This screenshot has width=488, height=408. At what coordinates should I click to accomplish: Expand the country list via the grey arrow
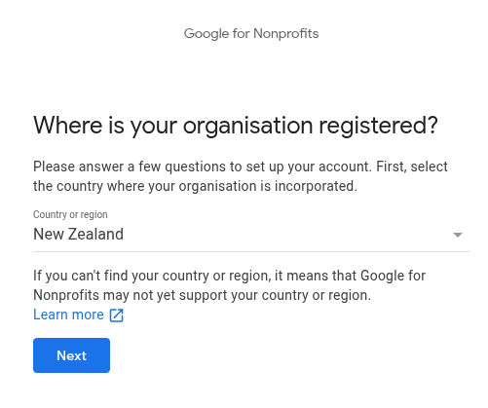pyautogui.click(x=458, y=235)
